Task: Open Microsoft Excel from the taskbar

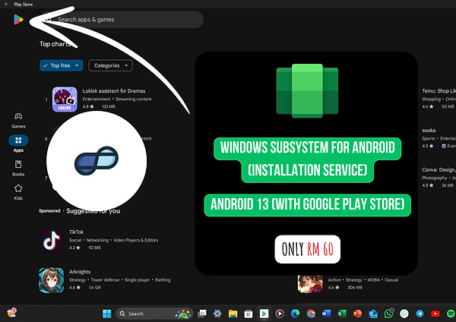Action: [342, 314]
